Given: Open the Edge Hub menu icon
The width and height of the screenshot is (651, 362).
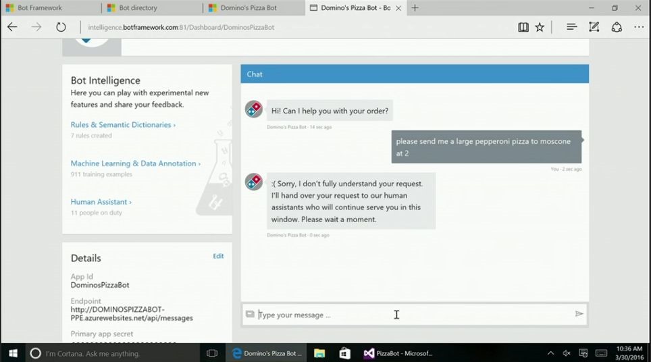Looking at the screenshot, I should click(571, 27).
